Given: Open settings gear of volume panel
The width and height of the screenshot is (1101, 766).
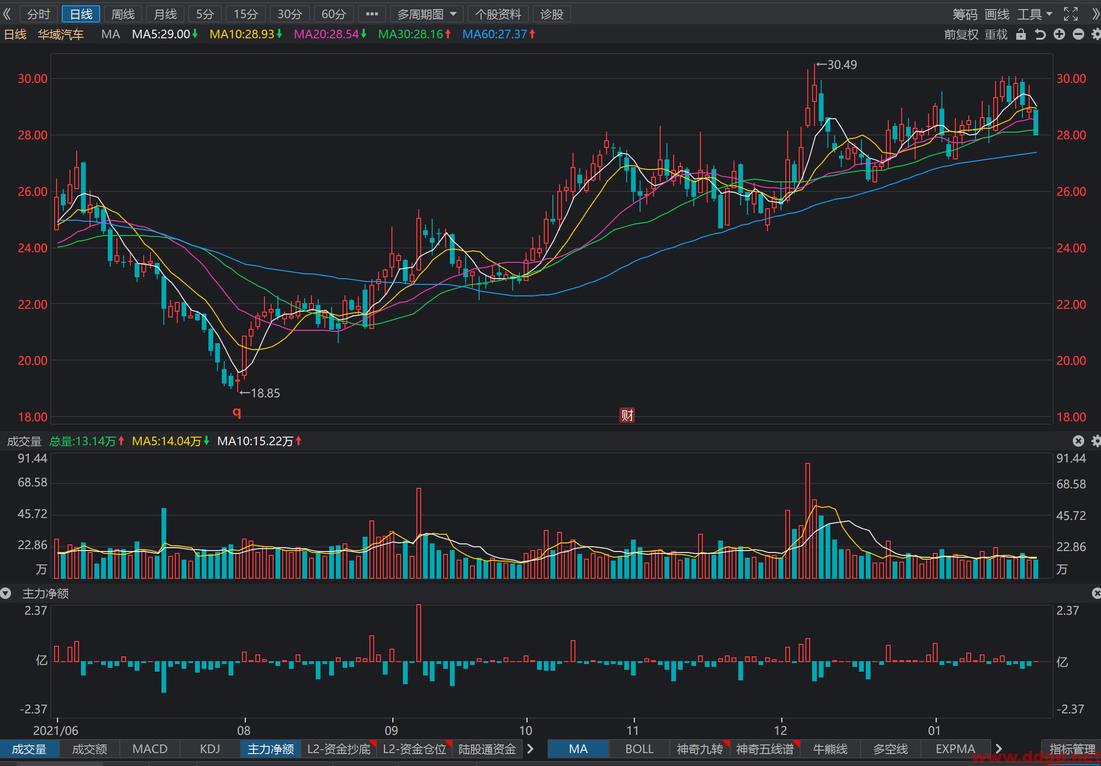Looking at the screenshot, I should click(1096, 441).
